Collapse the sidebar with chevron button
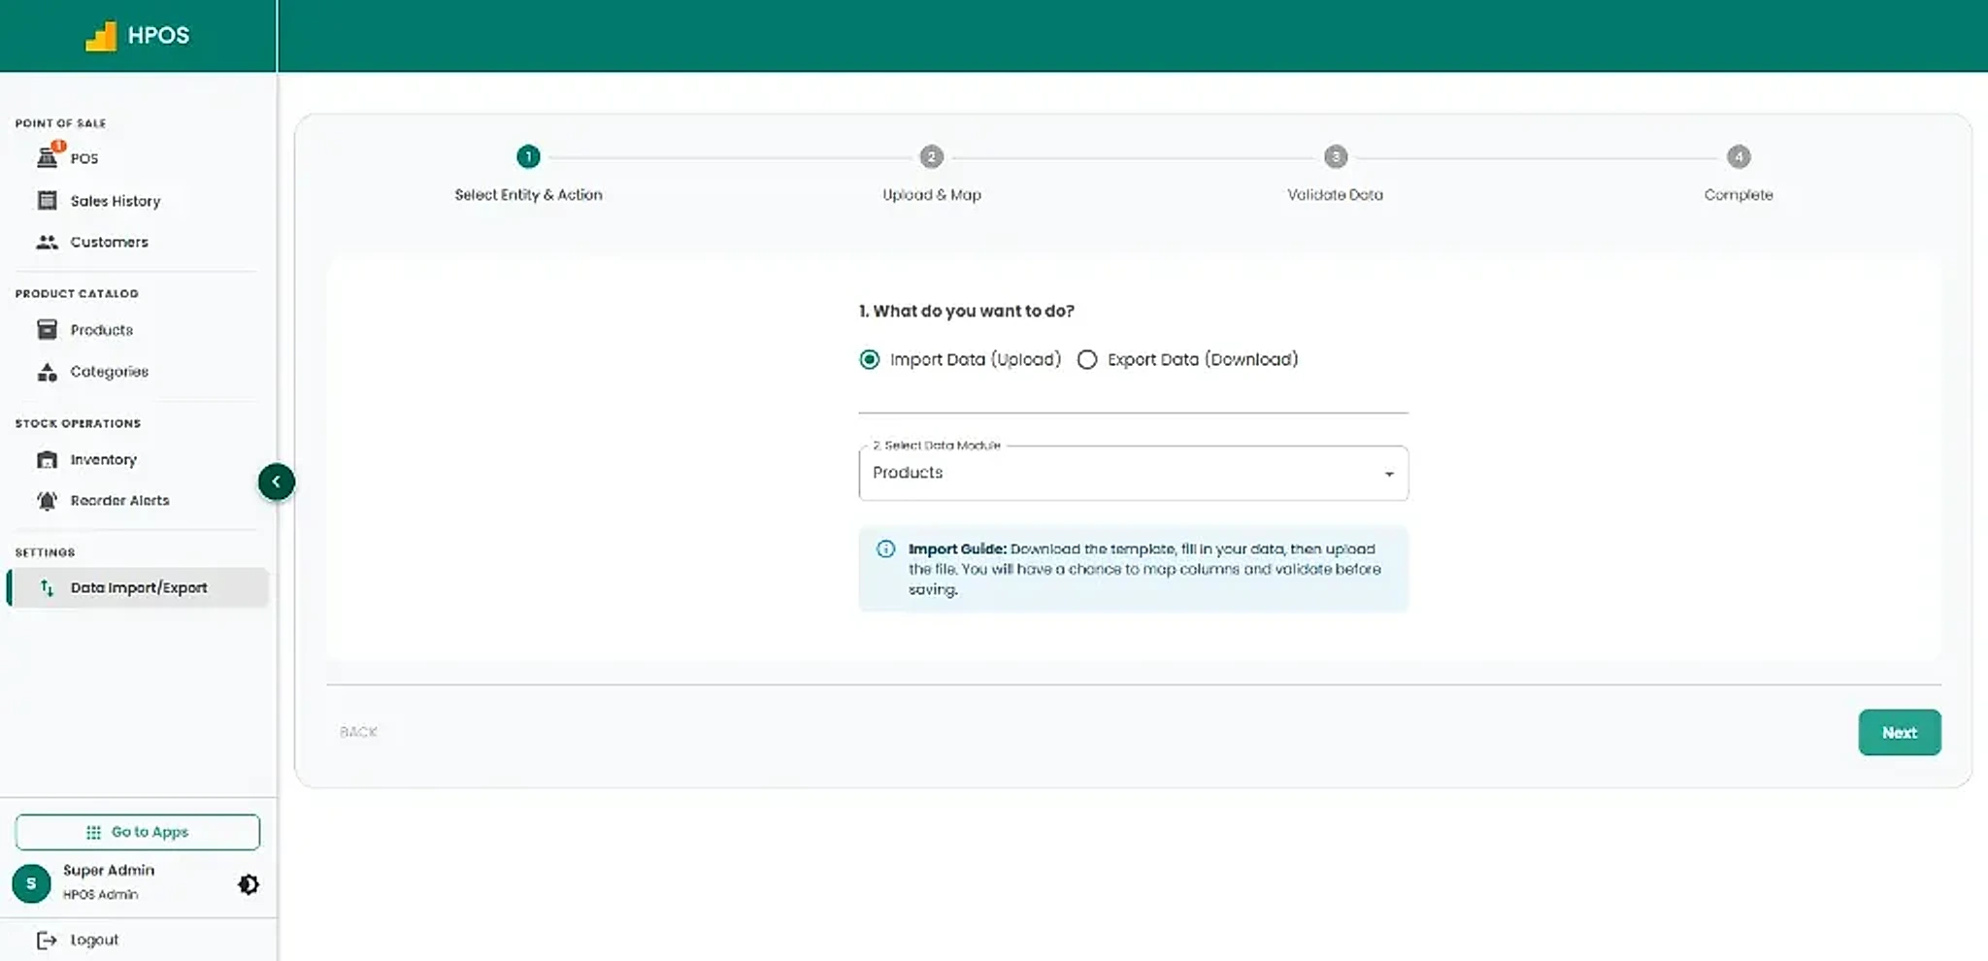The image size is (1988, 961). 277,481
